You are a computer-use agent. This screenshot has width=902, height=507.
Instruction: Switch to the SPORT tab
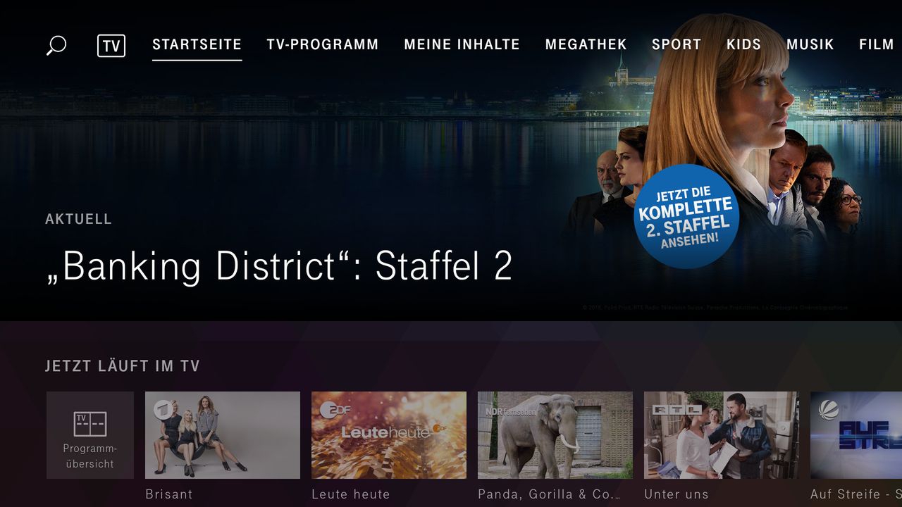pyautogui.click(x=676, y=45)
